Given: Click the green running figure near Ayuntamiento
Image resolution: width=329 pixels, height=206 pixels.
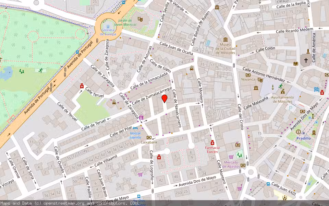Looking at the screenshot, I should tap(281, 86).
